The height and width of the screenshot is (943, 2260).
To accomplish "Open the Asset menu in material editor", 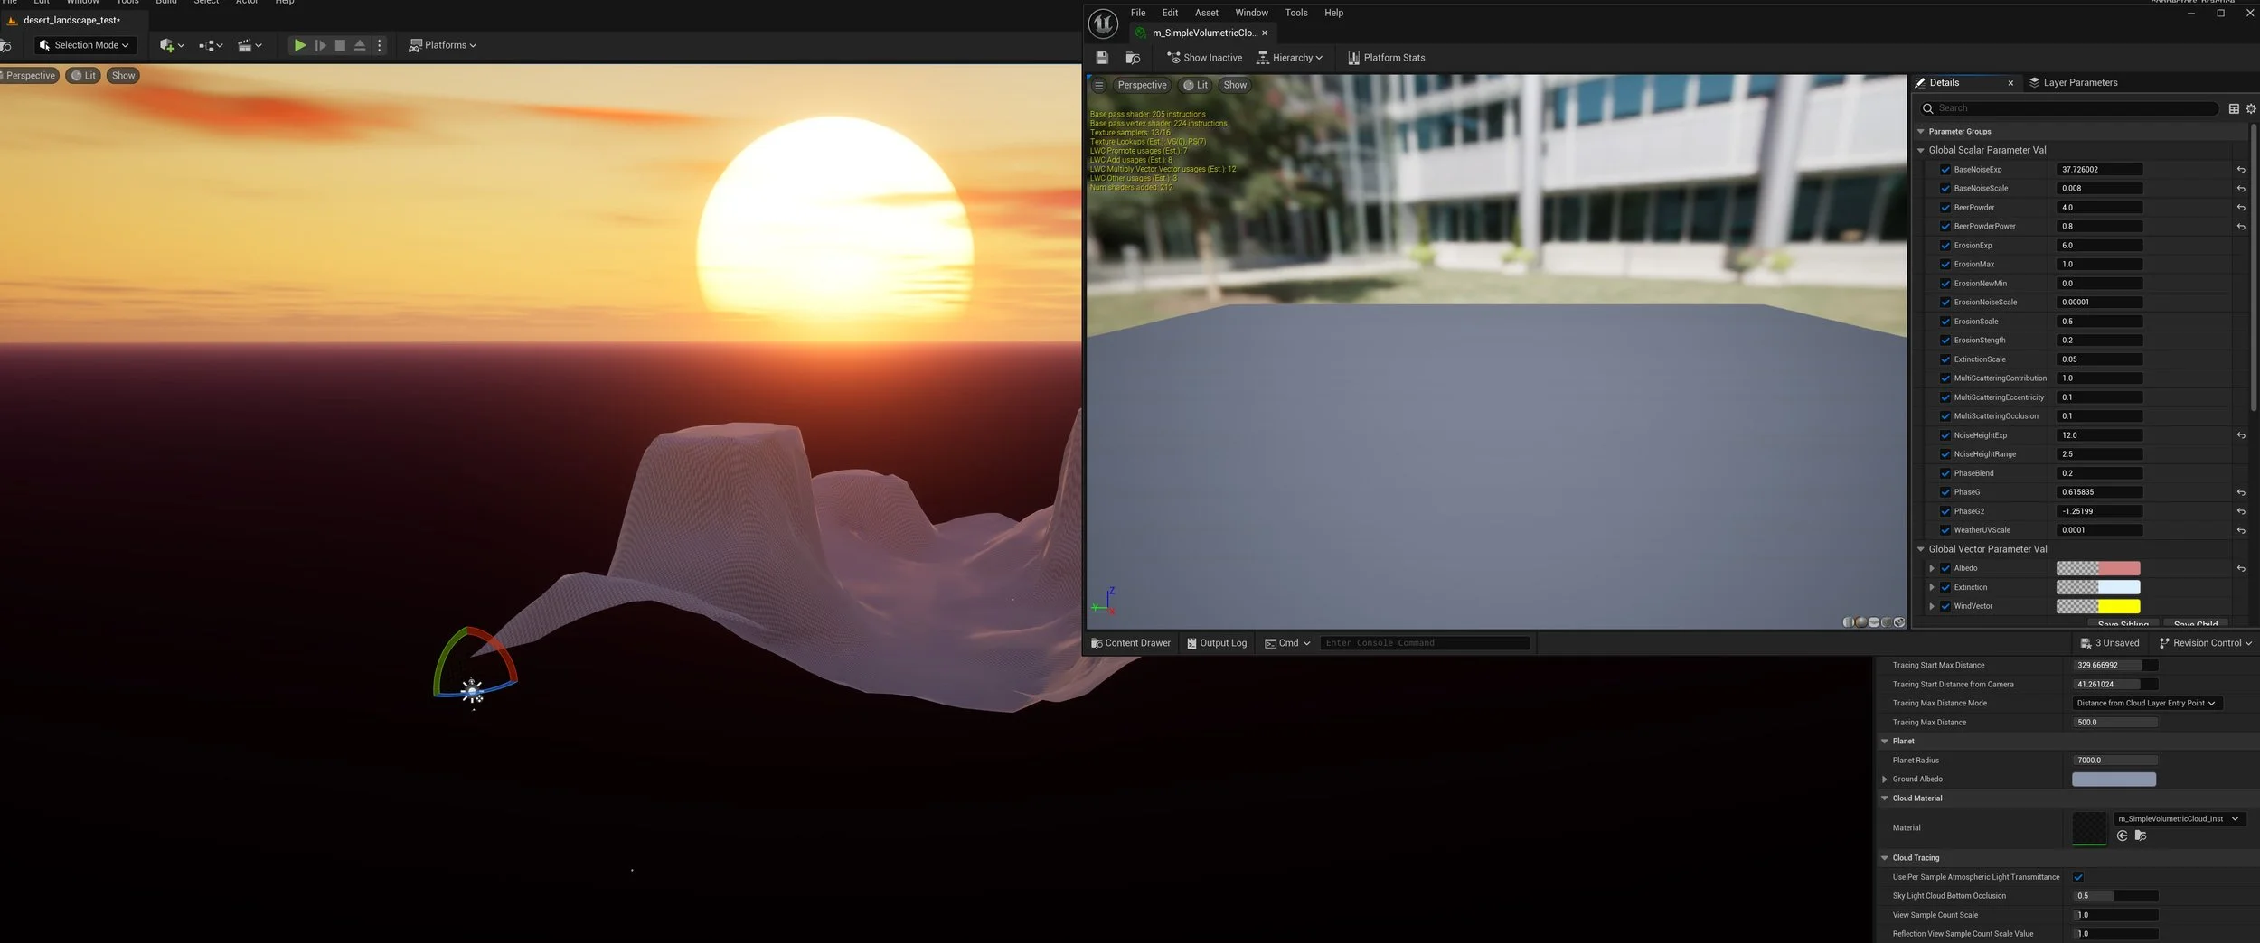I will point(1206,13).
